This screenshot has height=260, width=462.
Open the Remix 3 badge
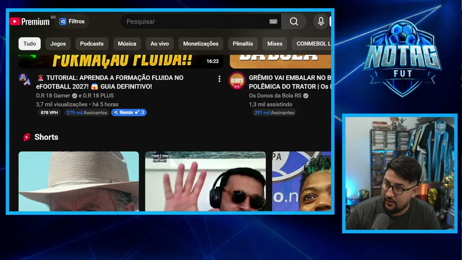(129, 112)
